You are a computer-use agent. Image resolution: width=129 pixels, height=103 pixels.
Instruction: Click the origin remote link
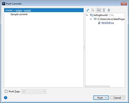tap(19, 10)
